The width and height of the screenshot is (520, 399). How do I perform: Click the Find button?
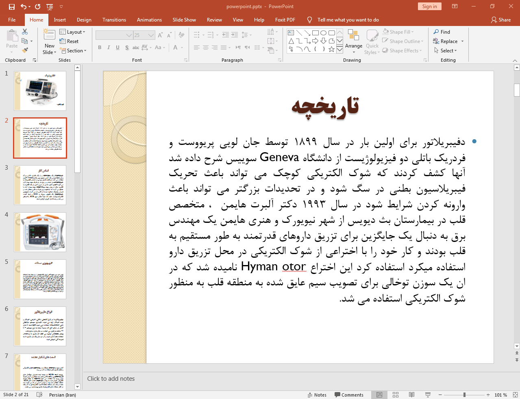(x=442, y=32)
